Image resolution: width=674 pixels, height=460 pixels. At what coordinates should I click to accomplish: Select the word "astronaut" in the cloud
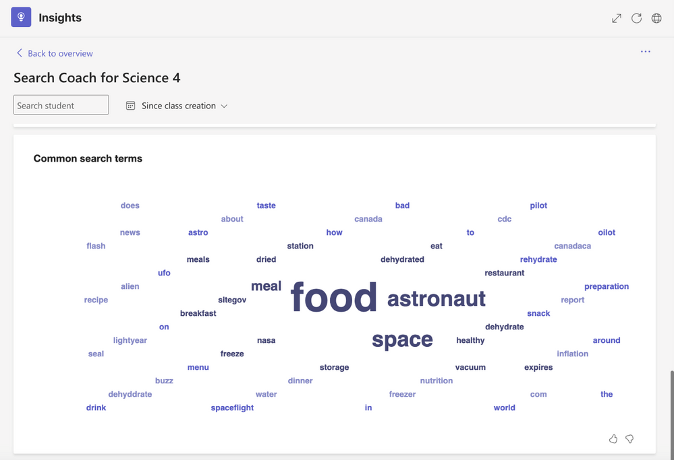(x=436, y=299)
